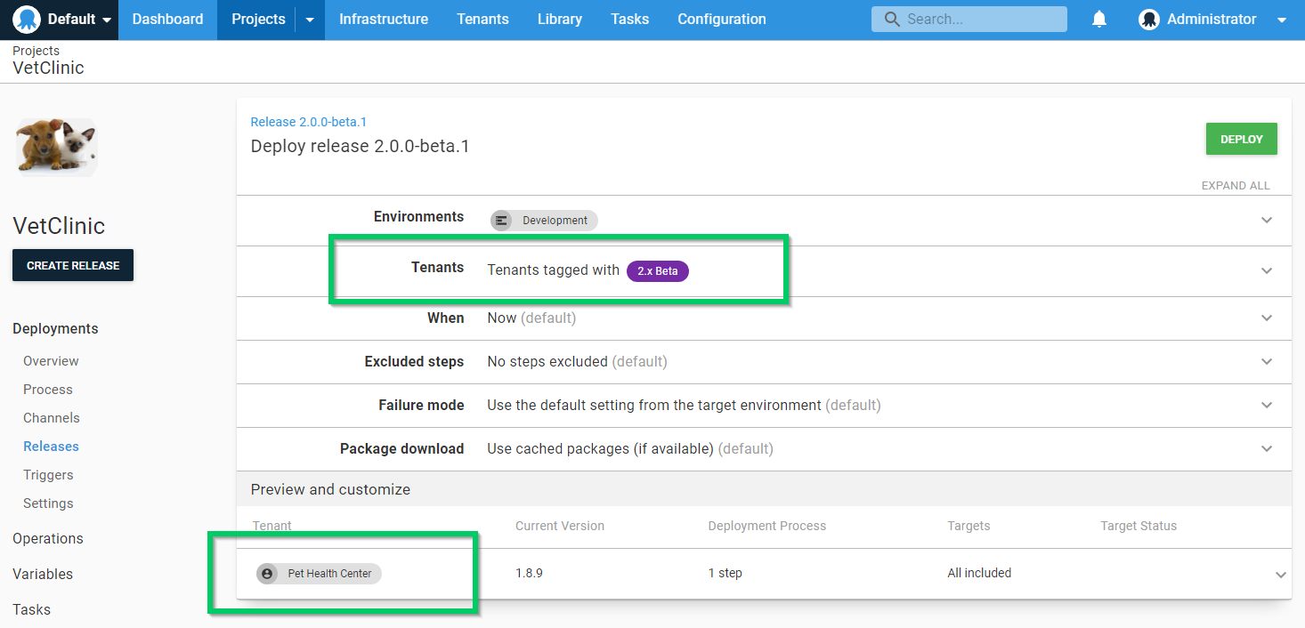
Task: Open Channels in the Deployments sidebar
Action: point(52,418)
